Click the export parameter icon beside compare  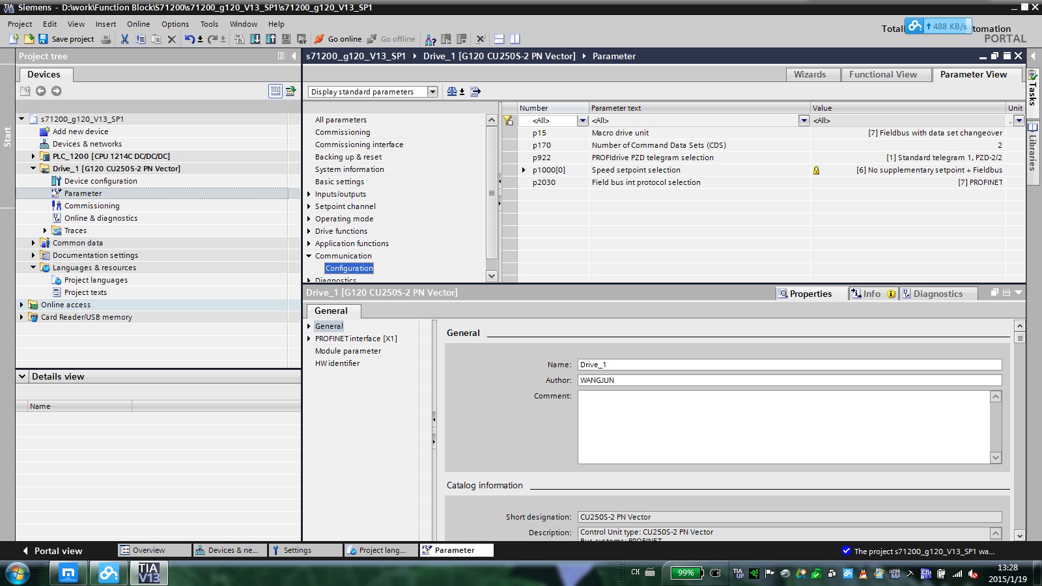(475, 92)
